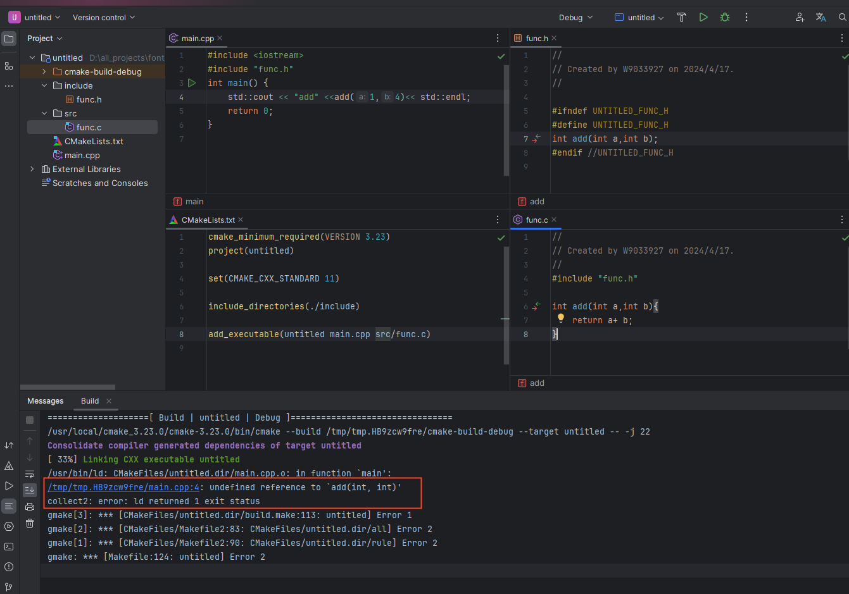The height and width of the screenshot is (594, 849).
Task: Open the Version control menu
Action: coord(103,17)
